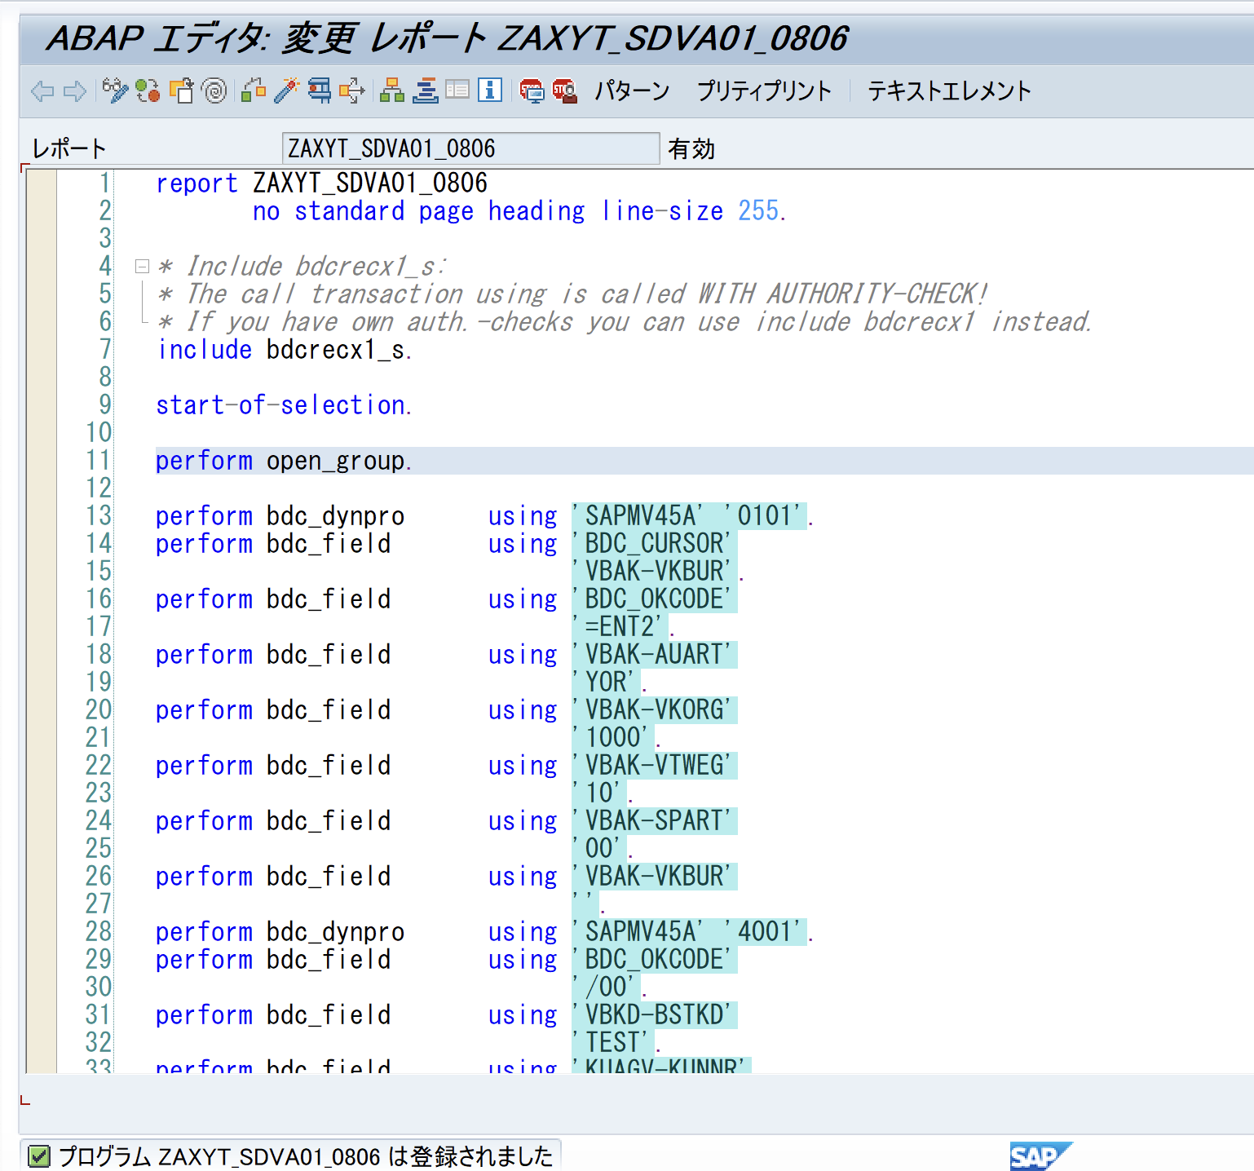This screenshot has height=1171, width=1254.
Task: Set external breakpoint with stop-person icon
Action: pyautogui.click(x=564, y=91)
